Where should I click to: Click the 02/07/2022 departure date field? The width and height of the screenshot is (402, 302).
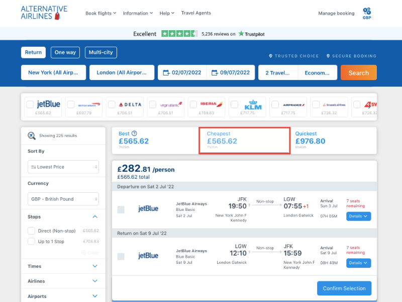pos(182,72)
